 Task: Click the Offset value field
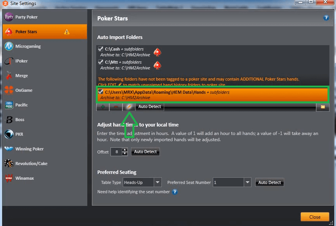[x=116, y=152]
